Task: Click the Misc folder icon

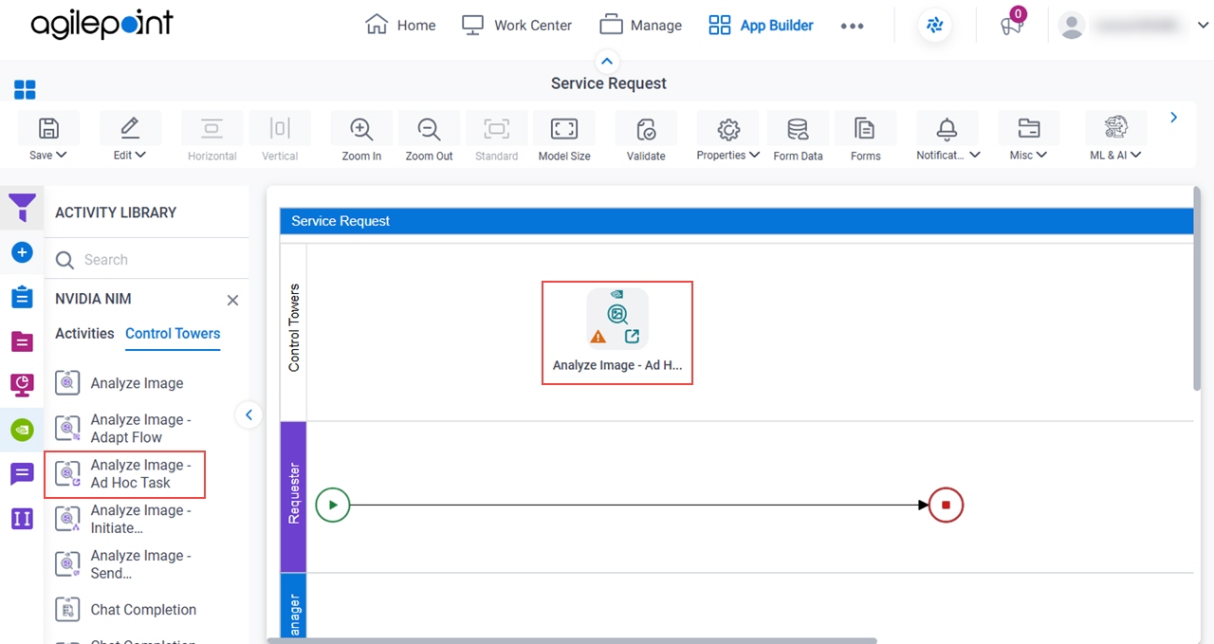Action: (1028, 129)
